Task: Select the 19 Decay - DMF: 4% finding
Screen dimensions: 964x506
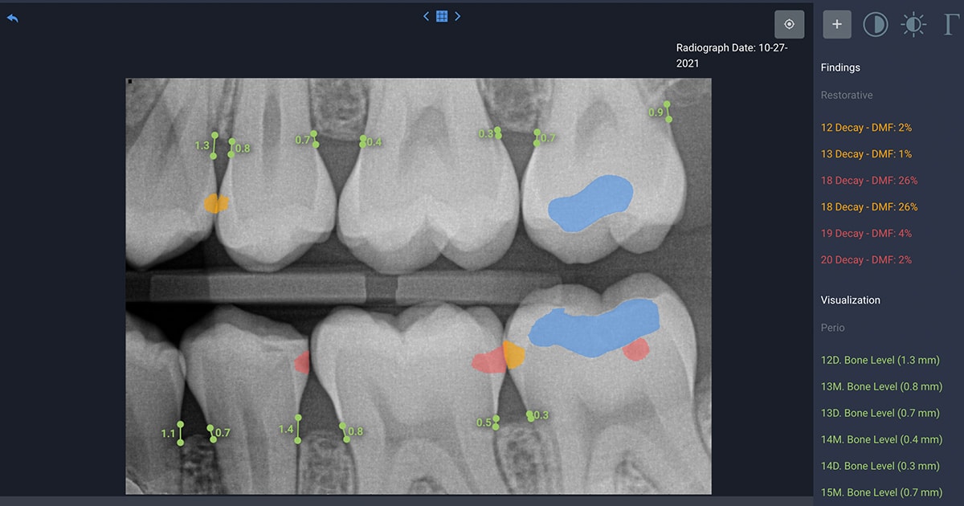Action: (866, 234)
